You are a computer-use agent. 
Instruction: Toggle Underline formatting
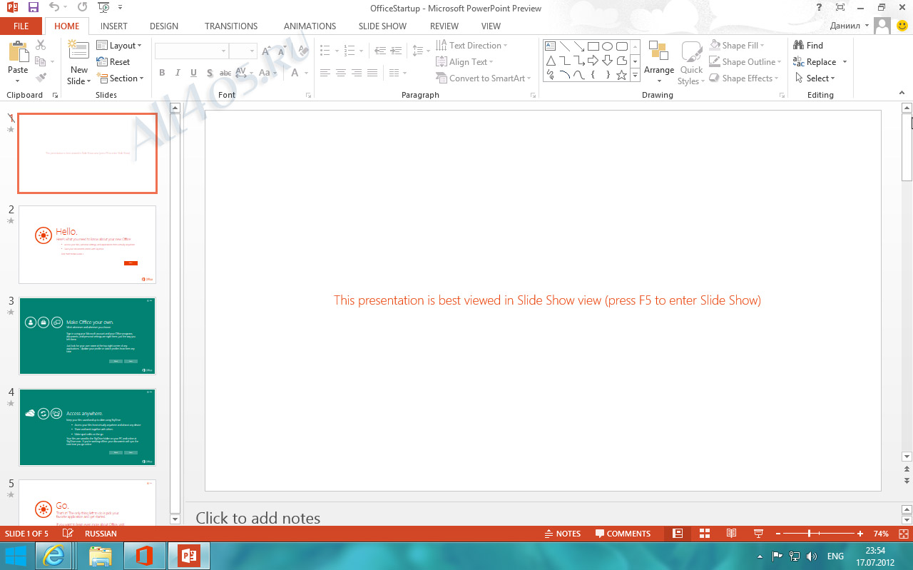coord(194,73)
